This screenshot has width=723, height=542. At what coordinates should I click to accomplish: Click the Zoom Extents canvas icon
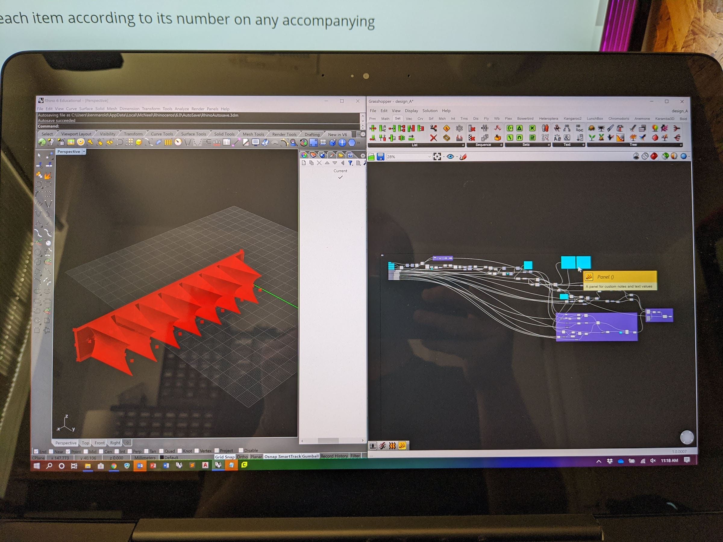(437, 157)
